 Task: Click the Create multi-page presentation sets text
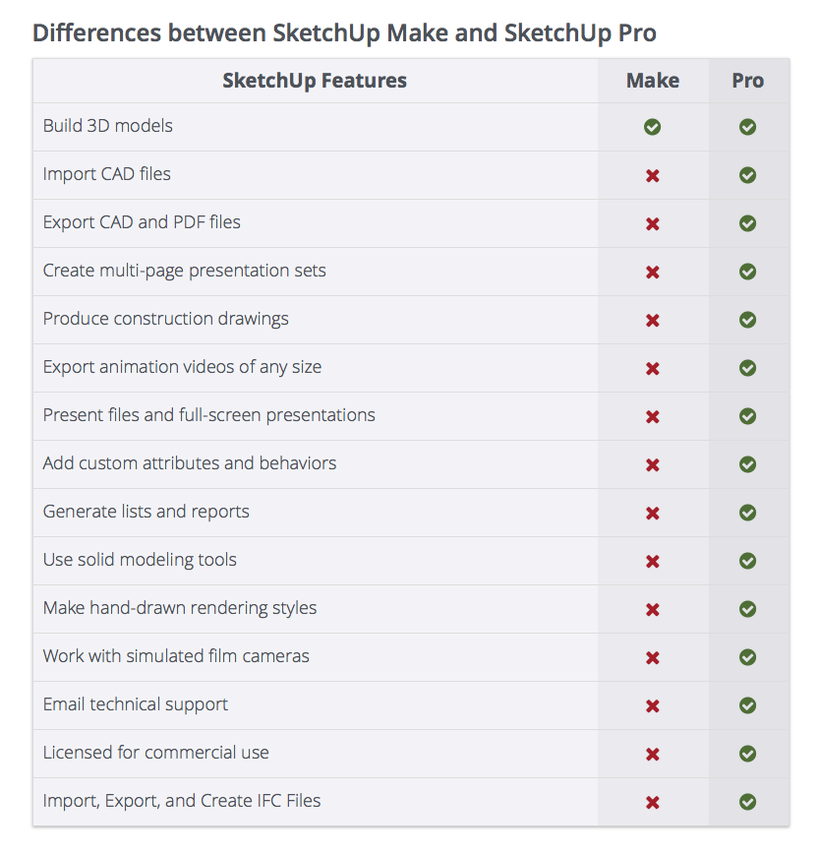pos(184,271)
